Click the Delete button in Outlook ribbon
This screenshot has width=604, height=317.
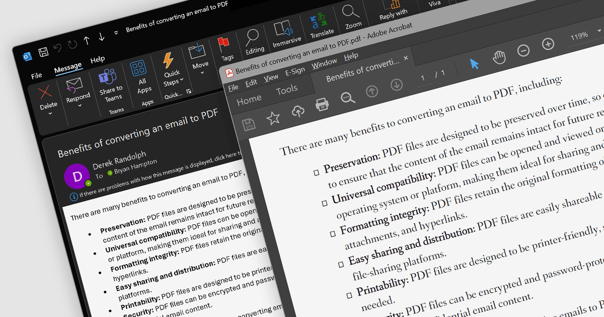[47, 99]
